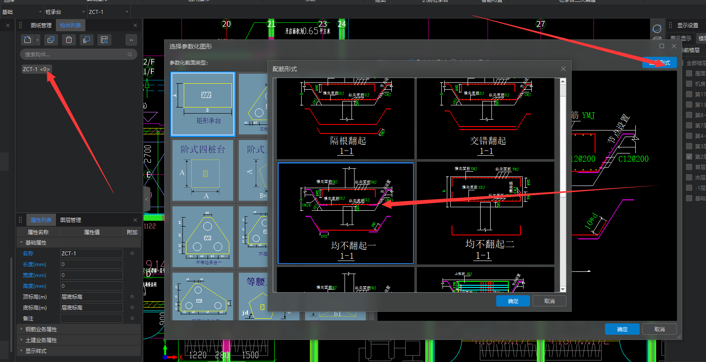This screenshot has height=362, width=706.
Task: Maximize the 选择参数化图形 dialog
Action: 662,46
